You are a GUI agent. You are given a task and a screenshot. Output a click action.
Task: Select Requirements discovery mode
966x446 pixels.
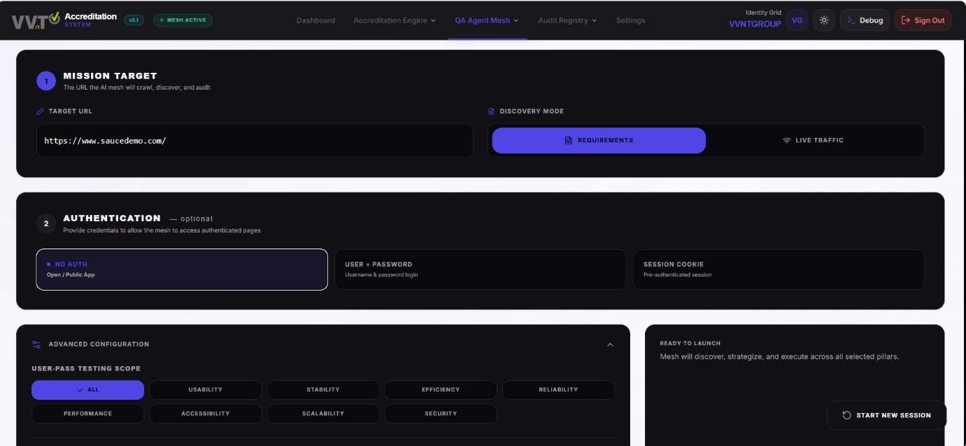(599, 141)
